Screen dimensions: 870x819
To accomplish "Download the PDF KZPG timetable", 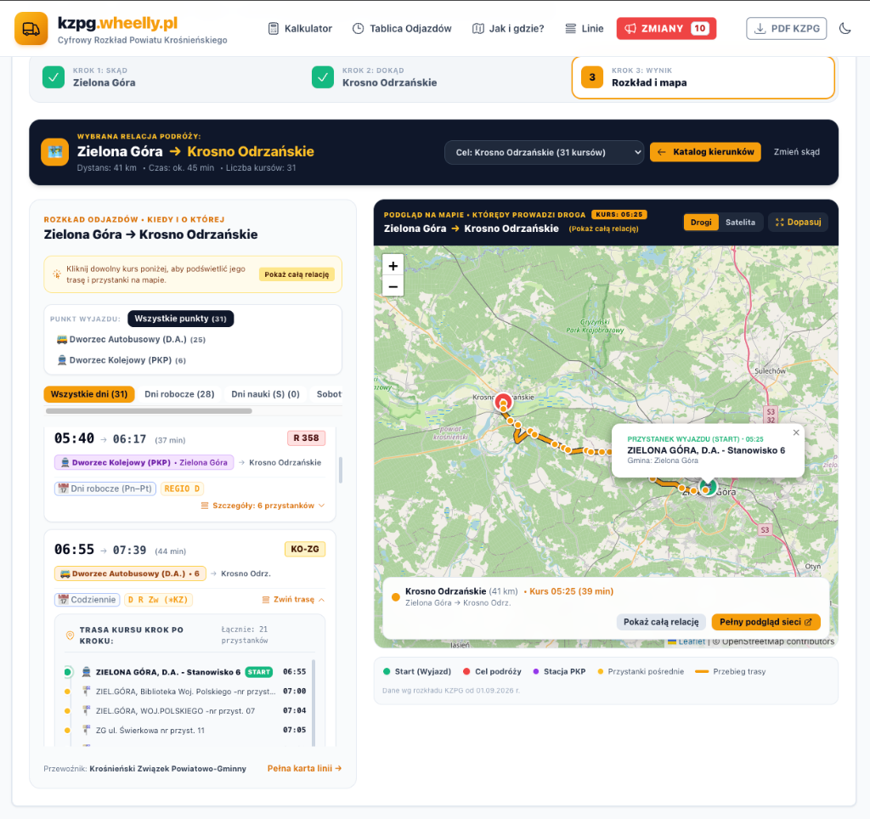I will pyautogui.click(x=786, y=28).
